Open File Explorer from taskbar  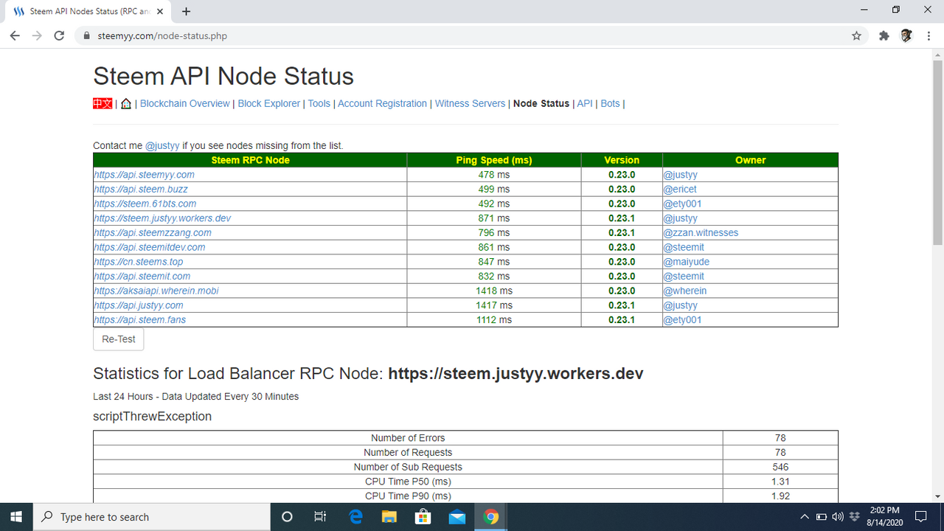(389, 517)
